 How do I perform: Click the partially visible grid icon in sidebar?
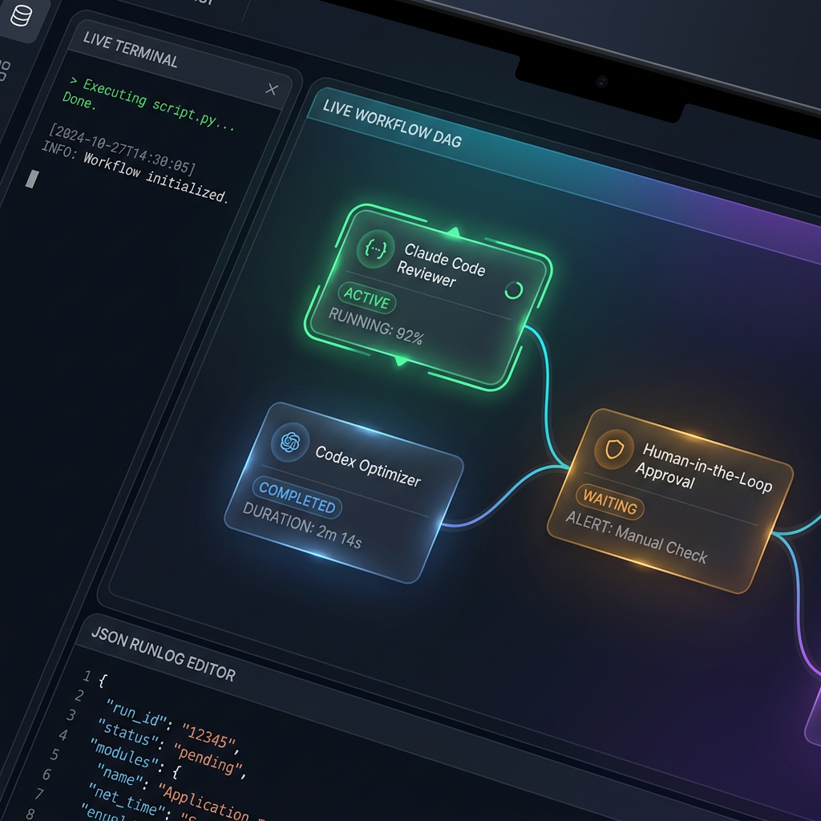4,71
